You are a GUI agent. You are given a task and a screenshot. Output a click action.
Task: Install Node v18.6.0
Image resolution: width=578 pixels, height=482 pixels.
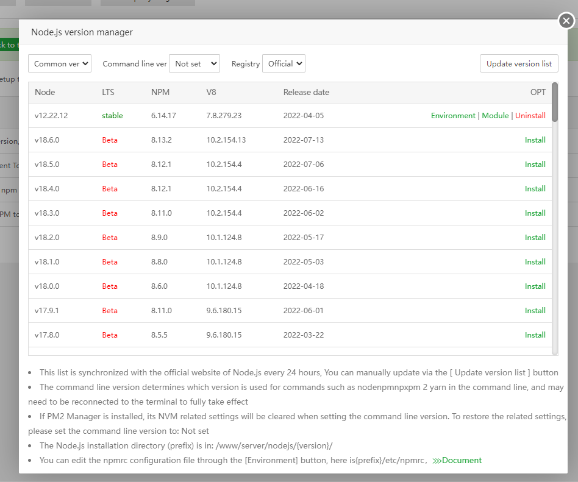[535, 140]
